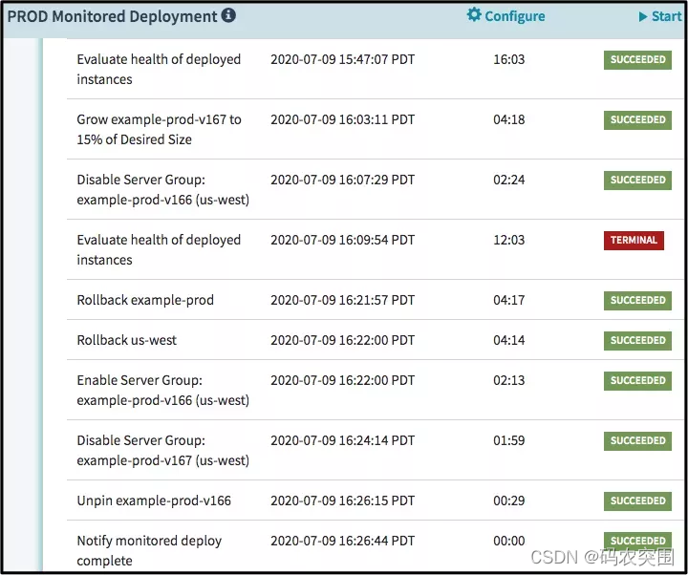
Task: Open the stage started at 15:47:07 PDT
Action: coord(375,69)
